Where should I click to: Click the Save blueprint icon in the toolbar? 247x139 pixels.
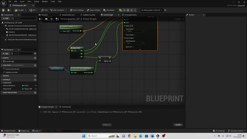3,10
